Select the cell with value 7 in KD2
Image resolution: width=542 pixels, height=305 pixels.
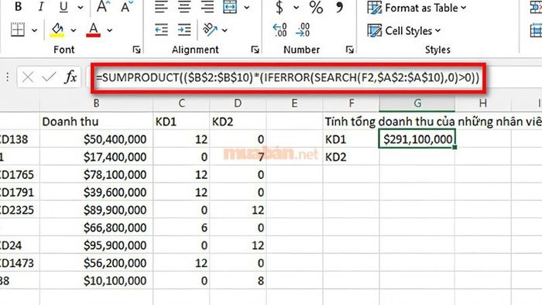[x=238, y=157]
